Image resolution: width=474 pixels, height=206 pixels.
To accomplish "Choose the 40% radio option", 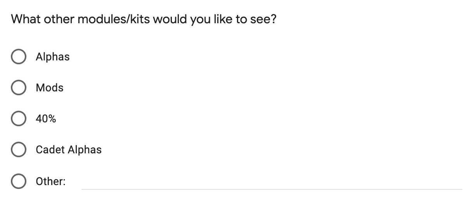I will (x=19, y=119).
